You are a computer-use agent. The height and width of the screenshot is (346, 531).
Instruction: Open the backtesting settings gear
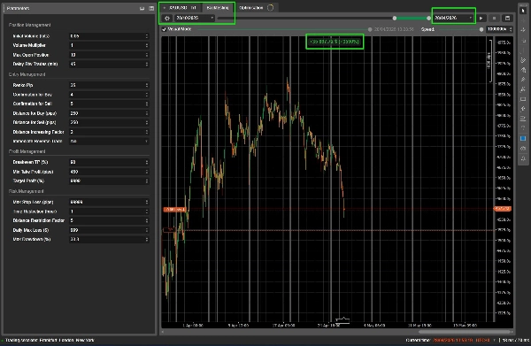pyautogui.click(x=167, y=18)
